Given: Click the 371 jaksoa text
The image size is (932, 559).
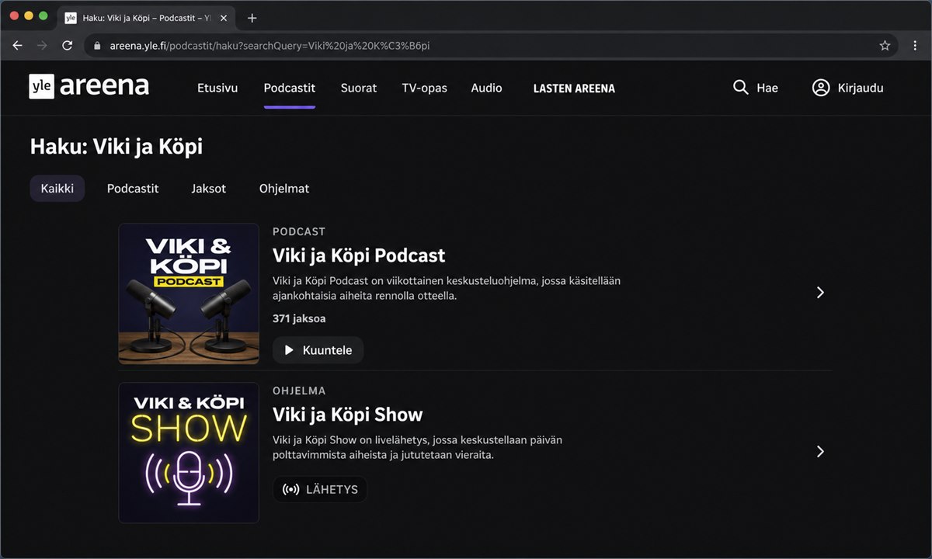Looking at the screenshot, I should coord(299,318).
